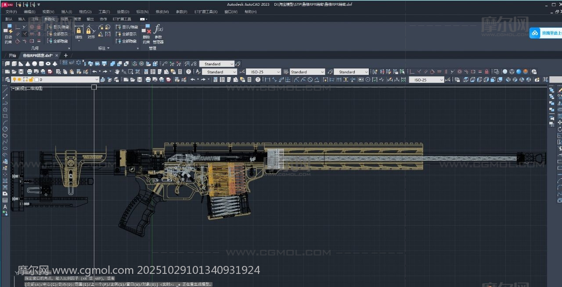Image resolution: width=562 pixels, height=287 pixels.
Task: Expand the 标注 panel dropdown arrow
Action: [x=108, y=48]
